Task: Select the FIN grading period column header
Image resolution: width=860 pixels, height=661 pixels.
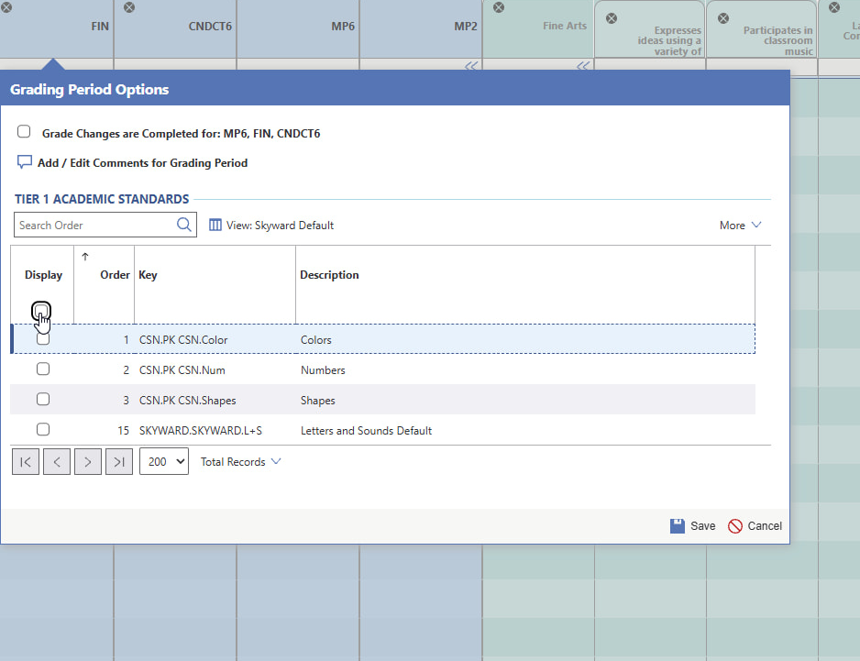Action: (x=100, y=27)
